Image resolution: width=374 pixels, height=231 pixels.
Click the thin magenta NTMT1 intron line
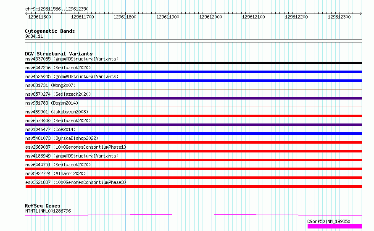[x=193, y=215]
